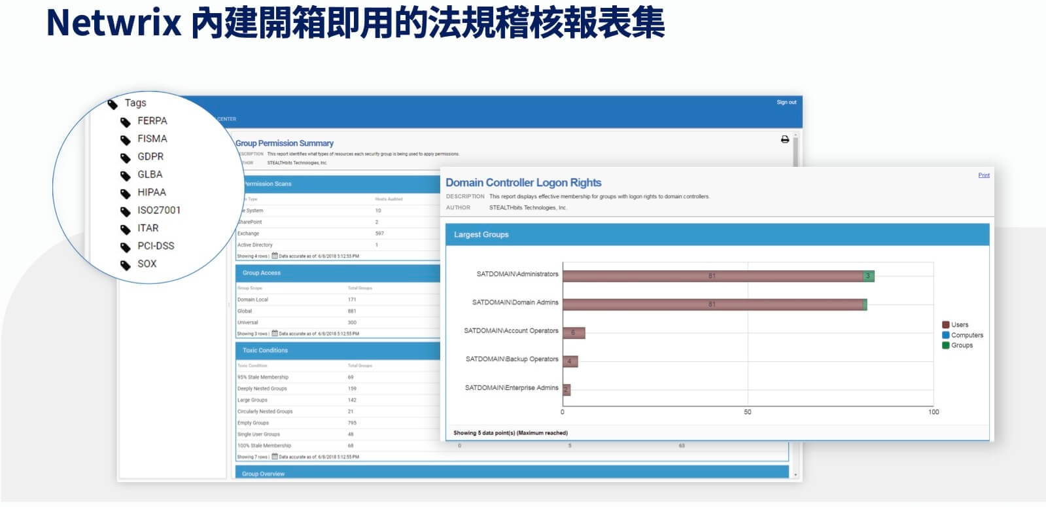Click the SATDOMAIN\Account Operators bar

574,333
